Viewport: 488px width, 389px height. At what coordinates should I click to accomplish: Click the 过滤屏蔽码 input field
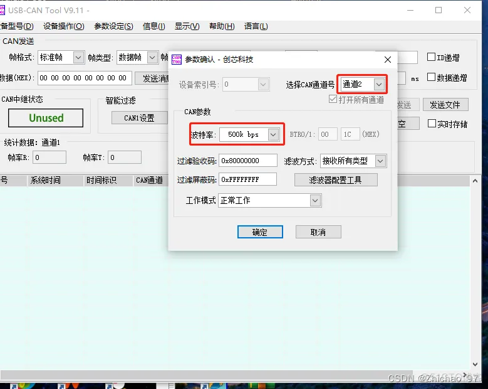pyautogui.click(x=247, y=179)
